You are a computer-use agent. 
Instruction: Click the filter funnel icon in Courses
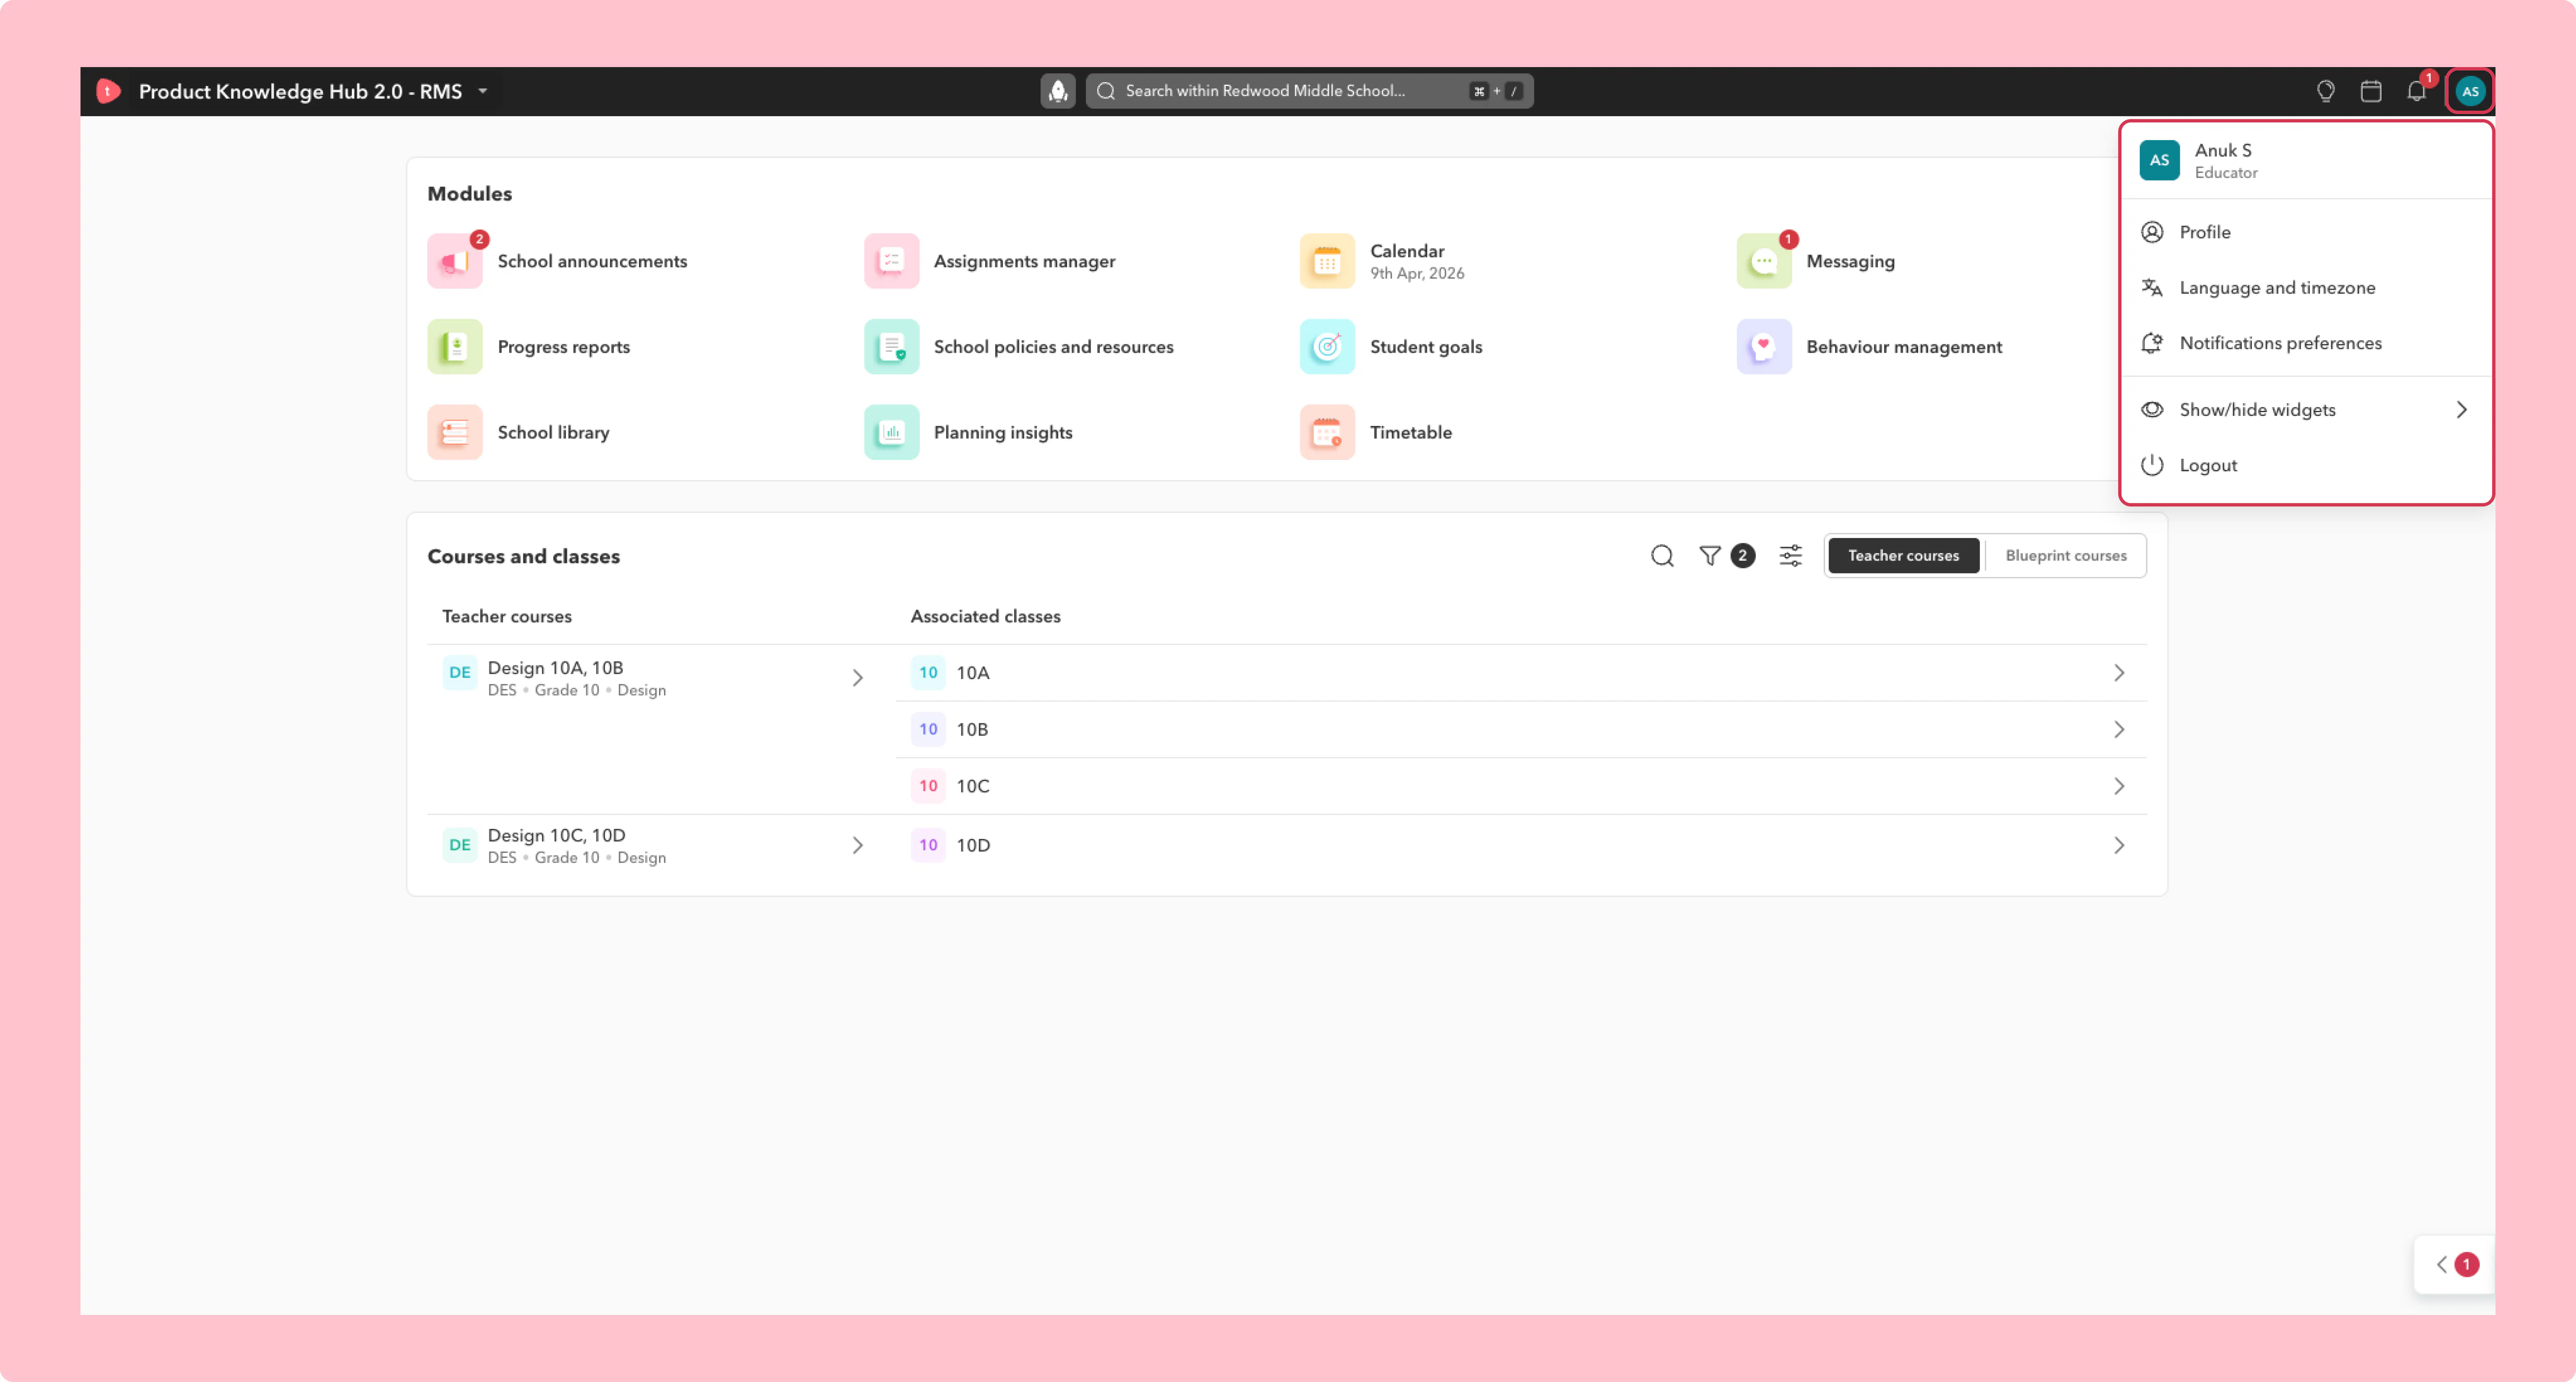(1710, 556)
